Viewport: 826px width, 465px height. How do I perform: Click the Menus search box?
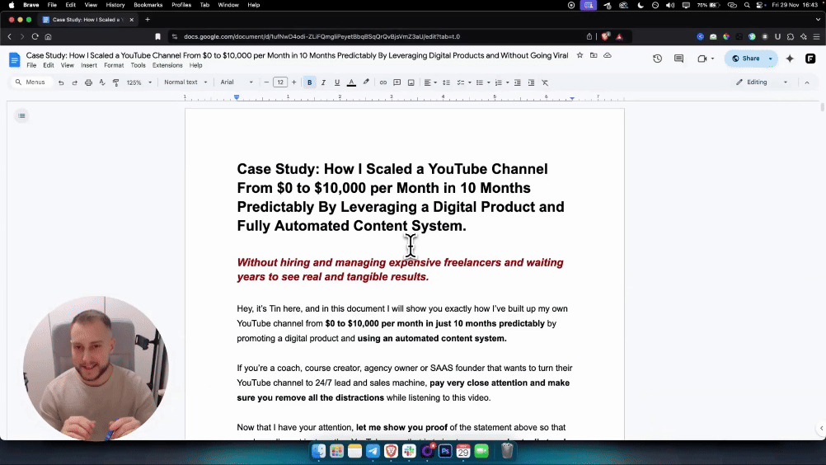click(31, 82)
